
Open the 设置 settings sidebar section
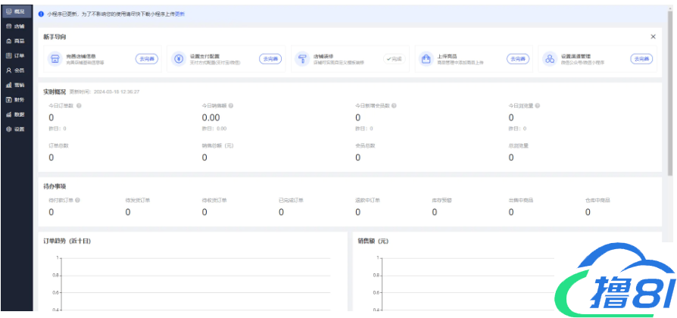(15, 129)
